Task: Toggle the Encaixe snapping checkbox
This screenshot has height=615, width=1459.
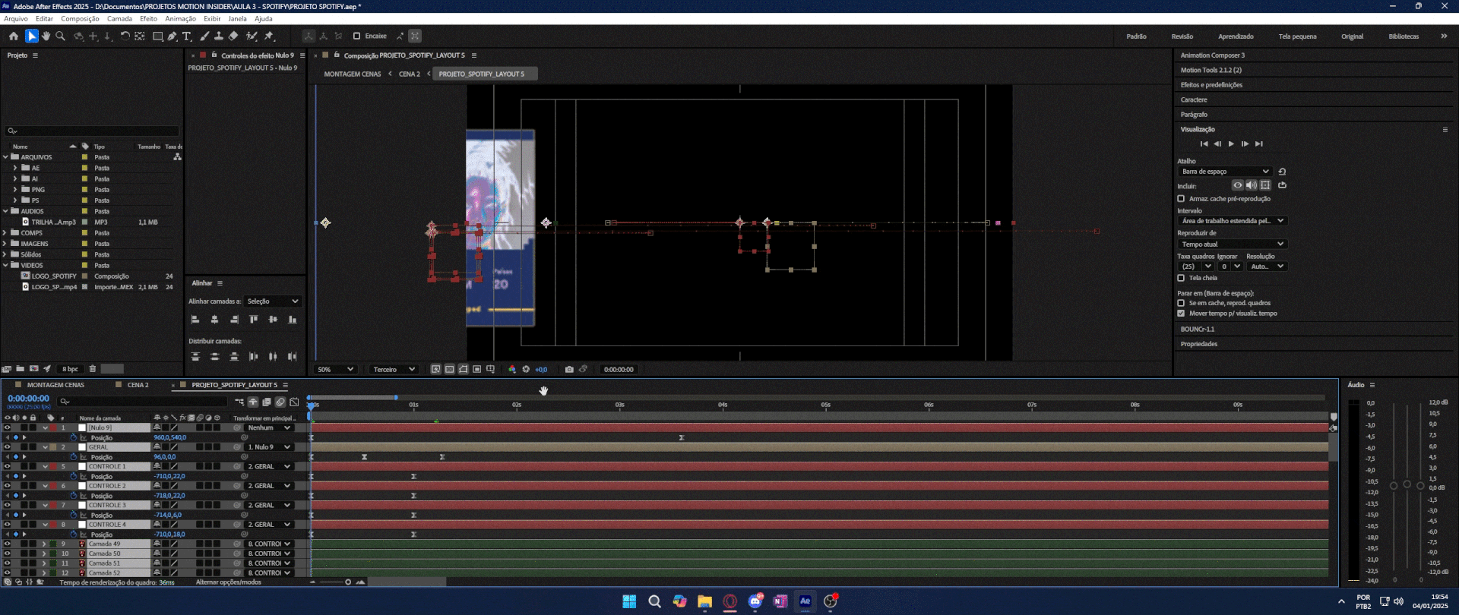Action: [356, 36]
